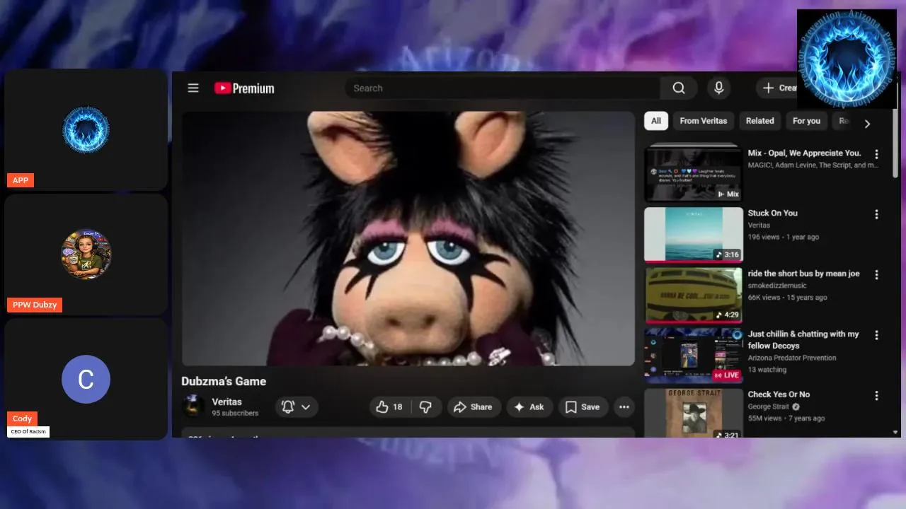The height and width of the screenshot is (509, 906).
Task: Select the For you filter chip
Action: pyautogui.click(x=806, y=121)
